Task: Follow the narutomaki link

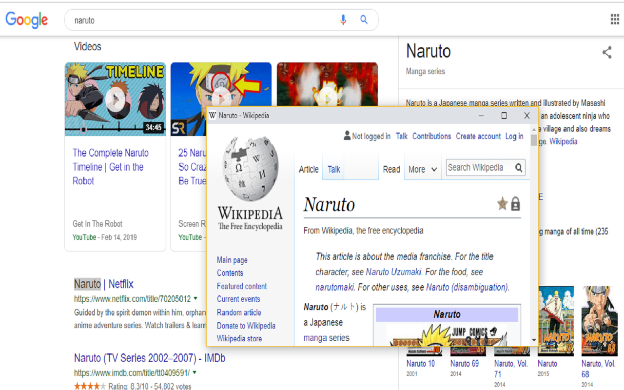Action: tap(334, 287)
